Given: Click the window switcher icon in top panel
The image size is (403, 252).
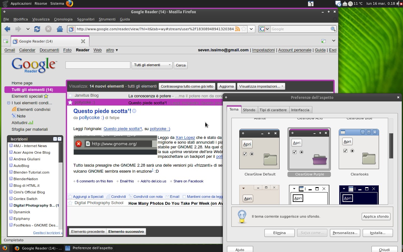Looking at the screenshot, I should 311,3.
